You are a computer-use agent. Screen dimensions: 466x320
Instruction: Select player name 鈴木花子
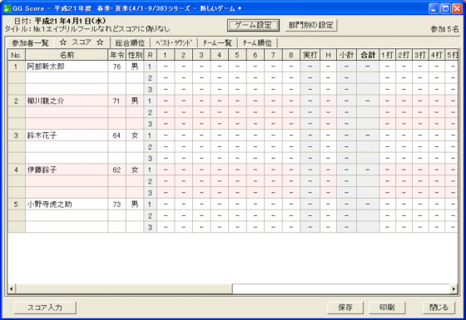[42, 135]
